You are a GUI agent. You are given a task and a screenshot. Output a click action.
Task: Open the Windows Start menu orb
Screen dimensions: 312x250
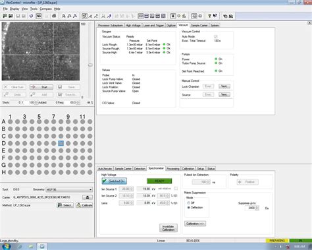[x=6, y=246]
